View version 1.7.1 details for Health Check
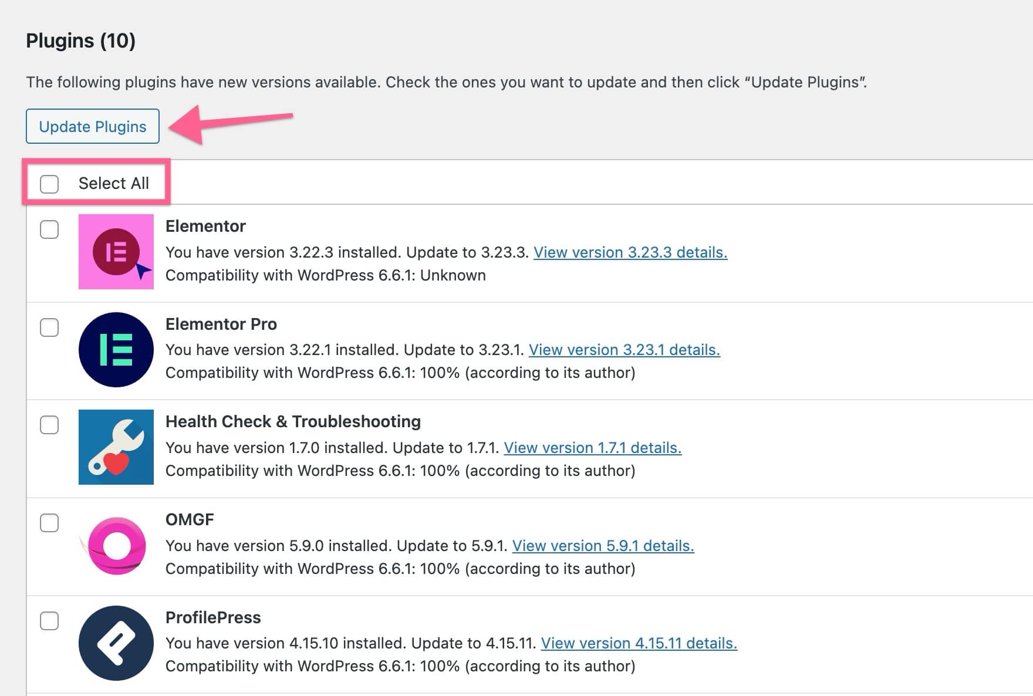 593,447
